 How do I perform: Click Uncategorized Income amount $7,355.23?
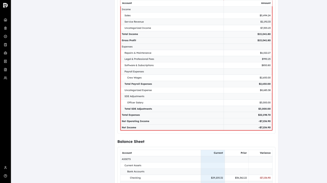(x=265, y=28)
